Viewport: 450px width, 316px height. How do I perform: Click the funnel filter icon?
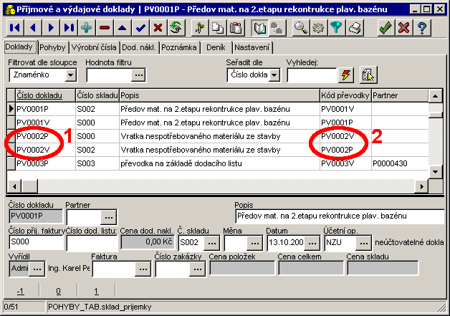pos(336,29)
